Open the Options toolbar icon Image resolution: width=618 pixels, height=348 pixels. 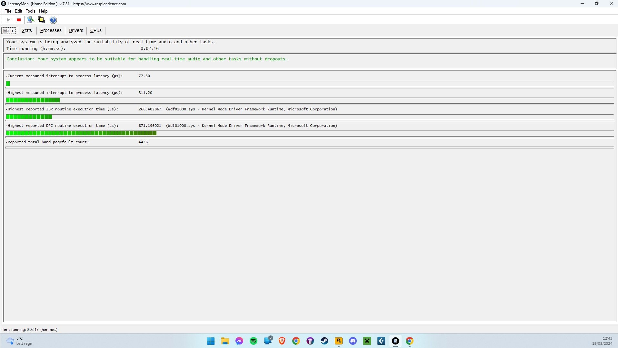click(x=31, y=20)
